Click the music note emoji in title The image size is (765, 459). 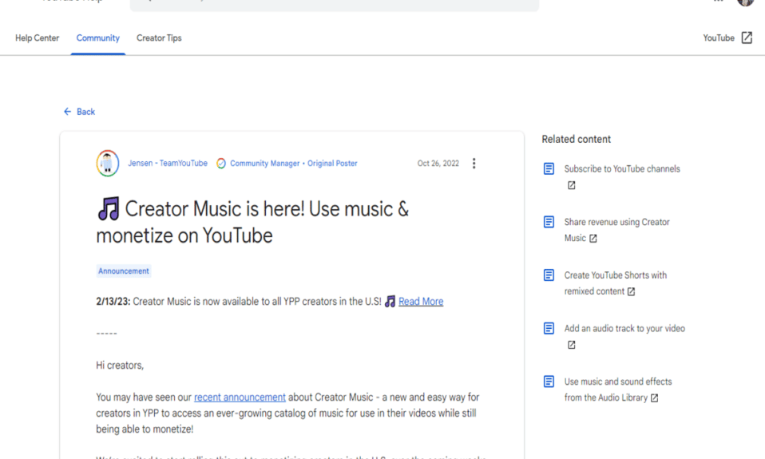[x=109, y=209]
